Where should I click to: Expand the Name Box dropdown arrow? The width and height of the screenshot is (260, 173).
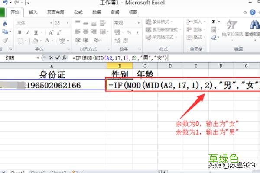tap(38, 58)
